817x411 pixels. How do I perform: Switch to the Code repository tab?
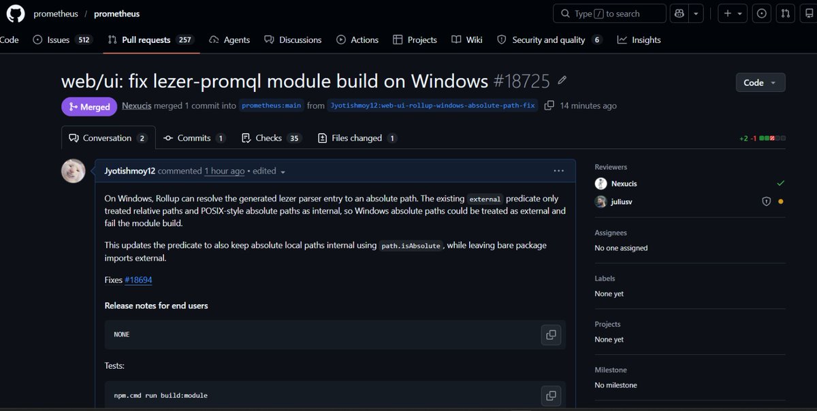(10, 40)
